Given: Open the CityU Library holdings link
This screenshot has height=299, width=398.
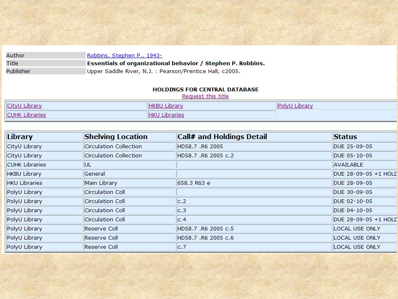Looking at the screenshot, I should pyautogui.click(x=24, y=106).
